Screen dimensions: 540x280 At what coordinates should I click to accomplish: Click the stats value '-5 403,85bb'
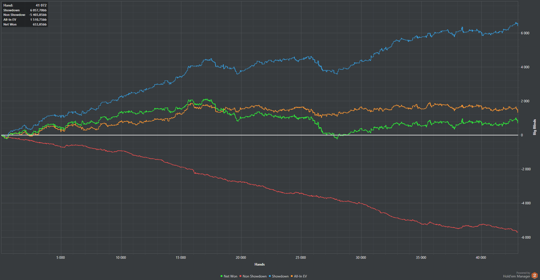click(38, 15)
